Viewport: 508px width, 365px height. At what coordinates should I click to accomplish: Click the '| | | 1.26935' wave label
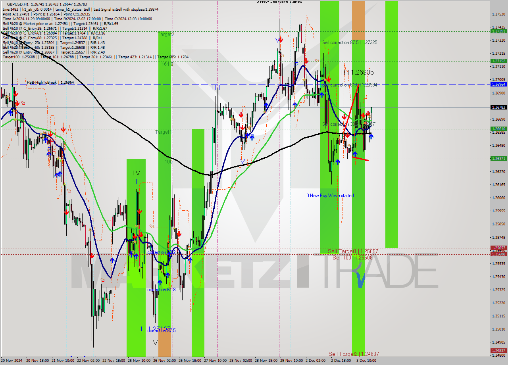(x=356, y=72)
